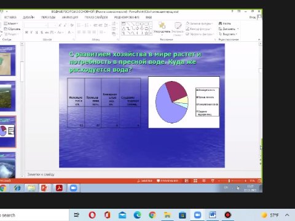Open the Экспресс-стили quick styles gallery
The height and width of the screenshot is (221, 295).
point(178,29)
